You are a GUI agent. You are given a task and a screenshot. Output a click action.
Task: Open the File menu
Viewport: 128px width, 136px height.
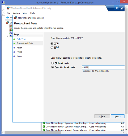[x=8, y=13]
